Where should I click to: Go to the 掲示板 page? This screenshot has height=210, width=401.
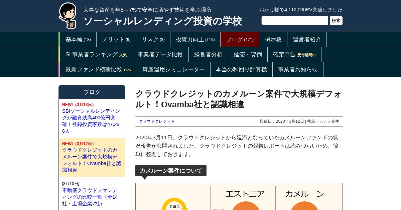pyautogui.click(x=273, y=39)
